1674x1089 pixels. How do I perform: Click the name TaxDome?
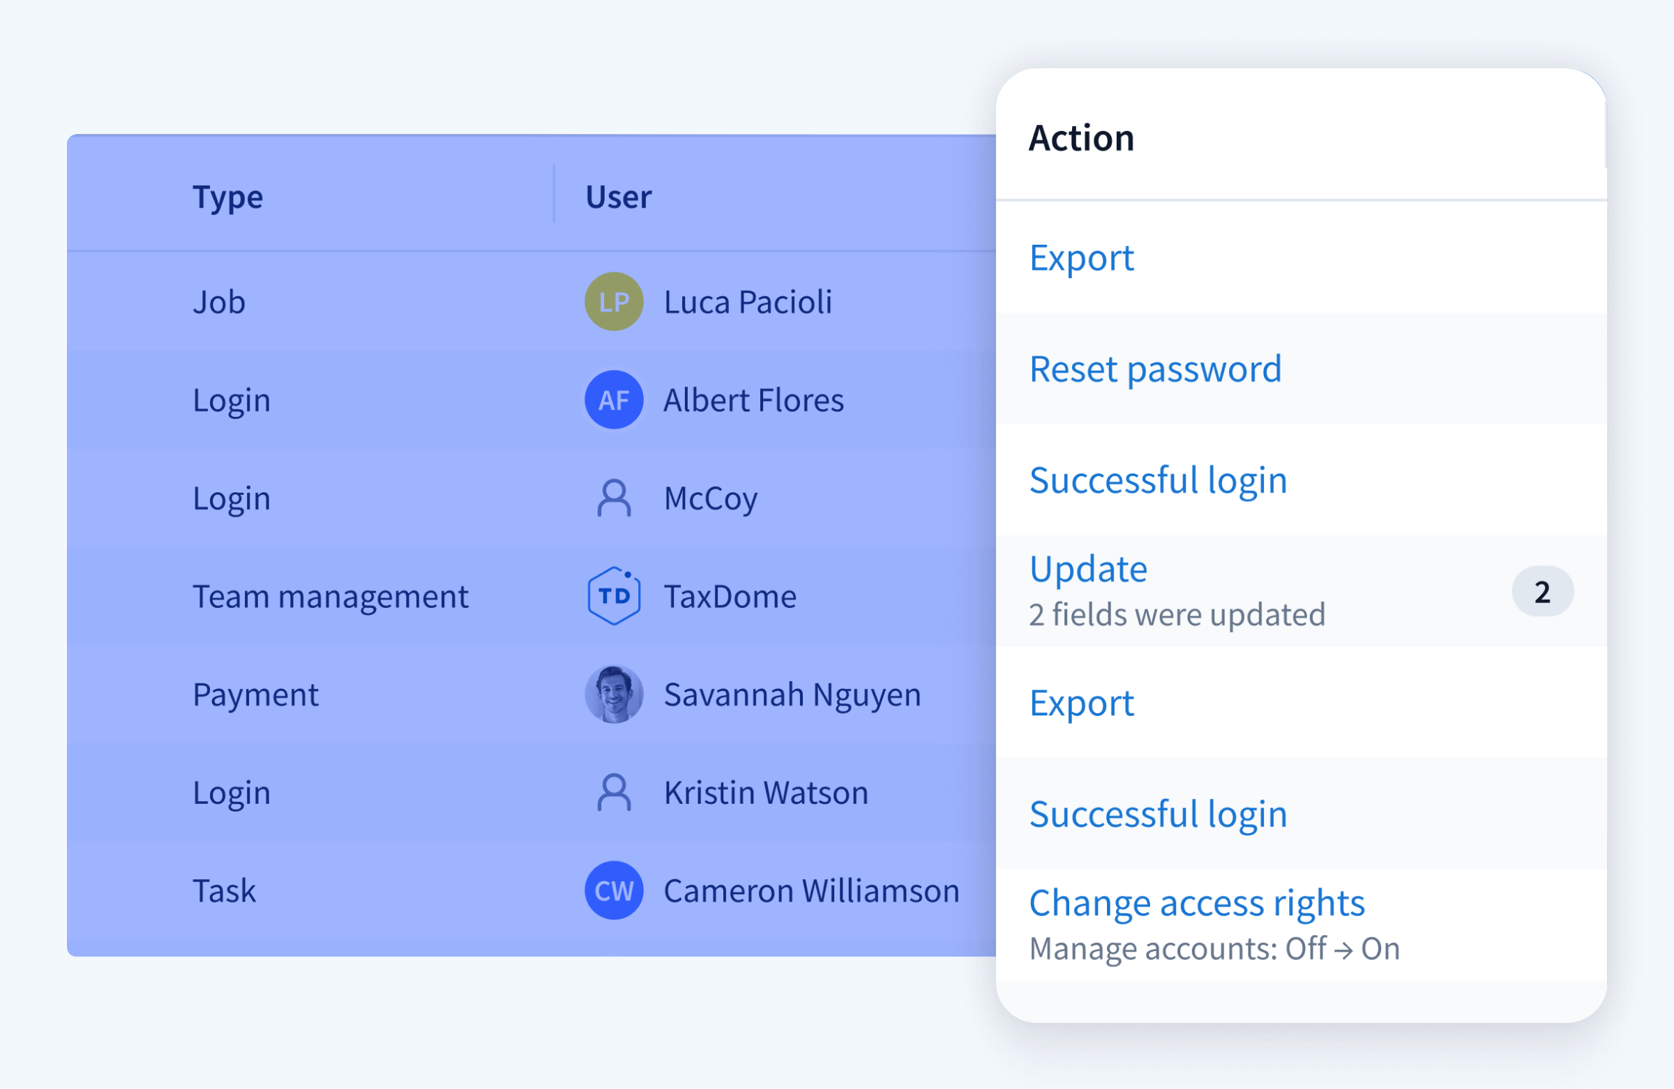[730, 597]
